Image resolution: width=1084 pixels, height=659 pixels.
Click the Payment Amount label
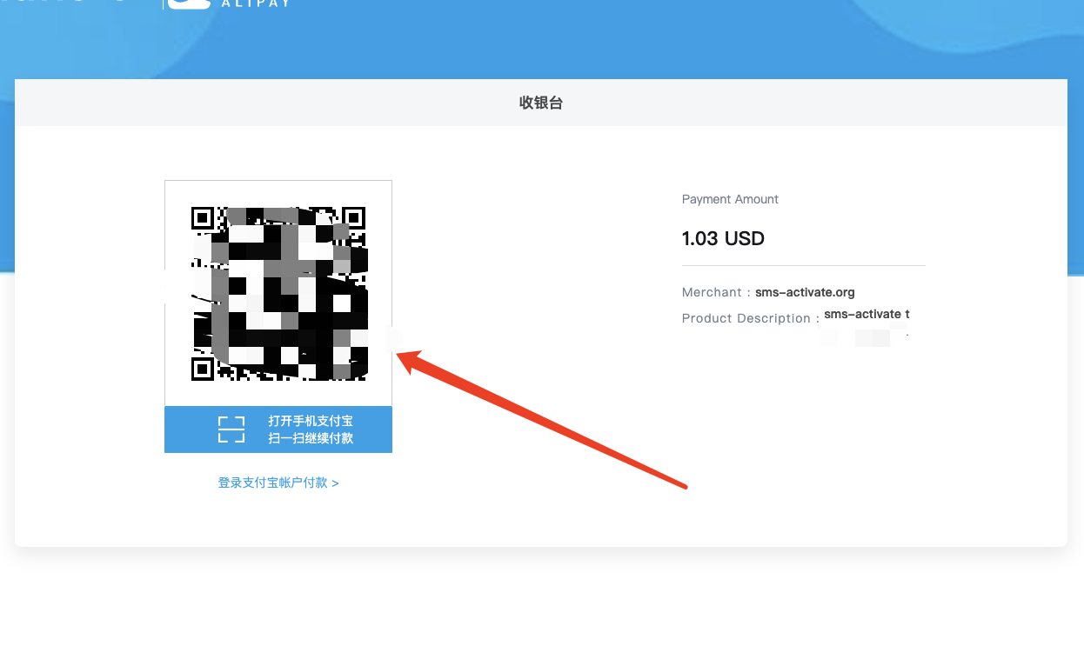pos(730,199)
